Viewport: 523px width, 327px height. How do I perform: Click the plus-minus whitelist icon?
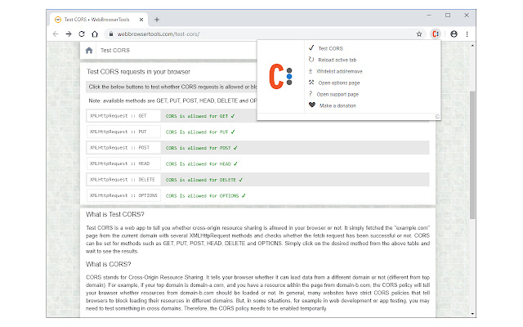pyautogui.click(x=311, y=71)
